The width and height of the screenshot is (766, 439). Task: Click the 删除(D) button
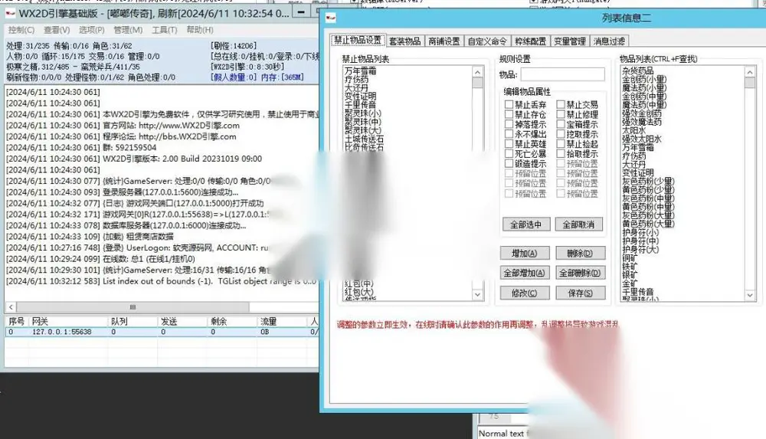tap(581, 254)
